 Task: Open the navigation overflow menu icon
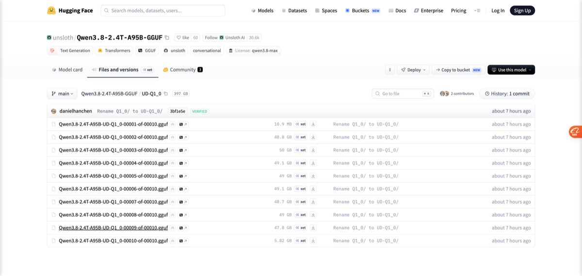pos(477,11)
